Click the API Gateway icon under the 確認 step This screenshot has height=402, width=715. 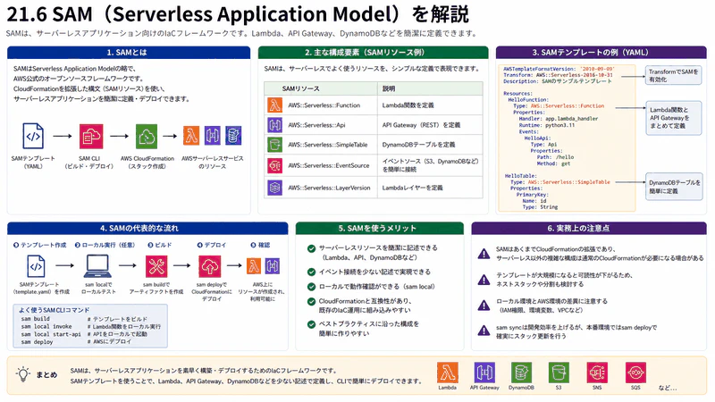pyautogui.click(x=273, y=265)
